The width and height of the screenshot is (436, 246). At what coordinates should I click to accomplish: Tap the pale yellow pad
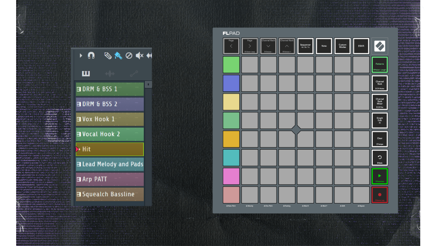click(231, 102)
